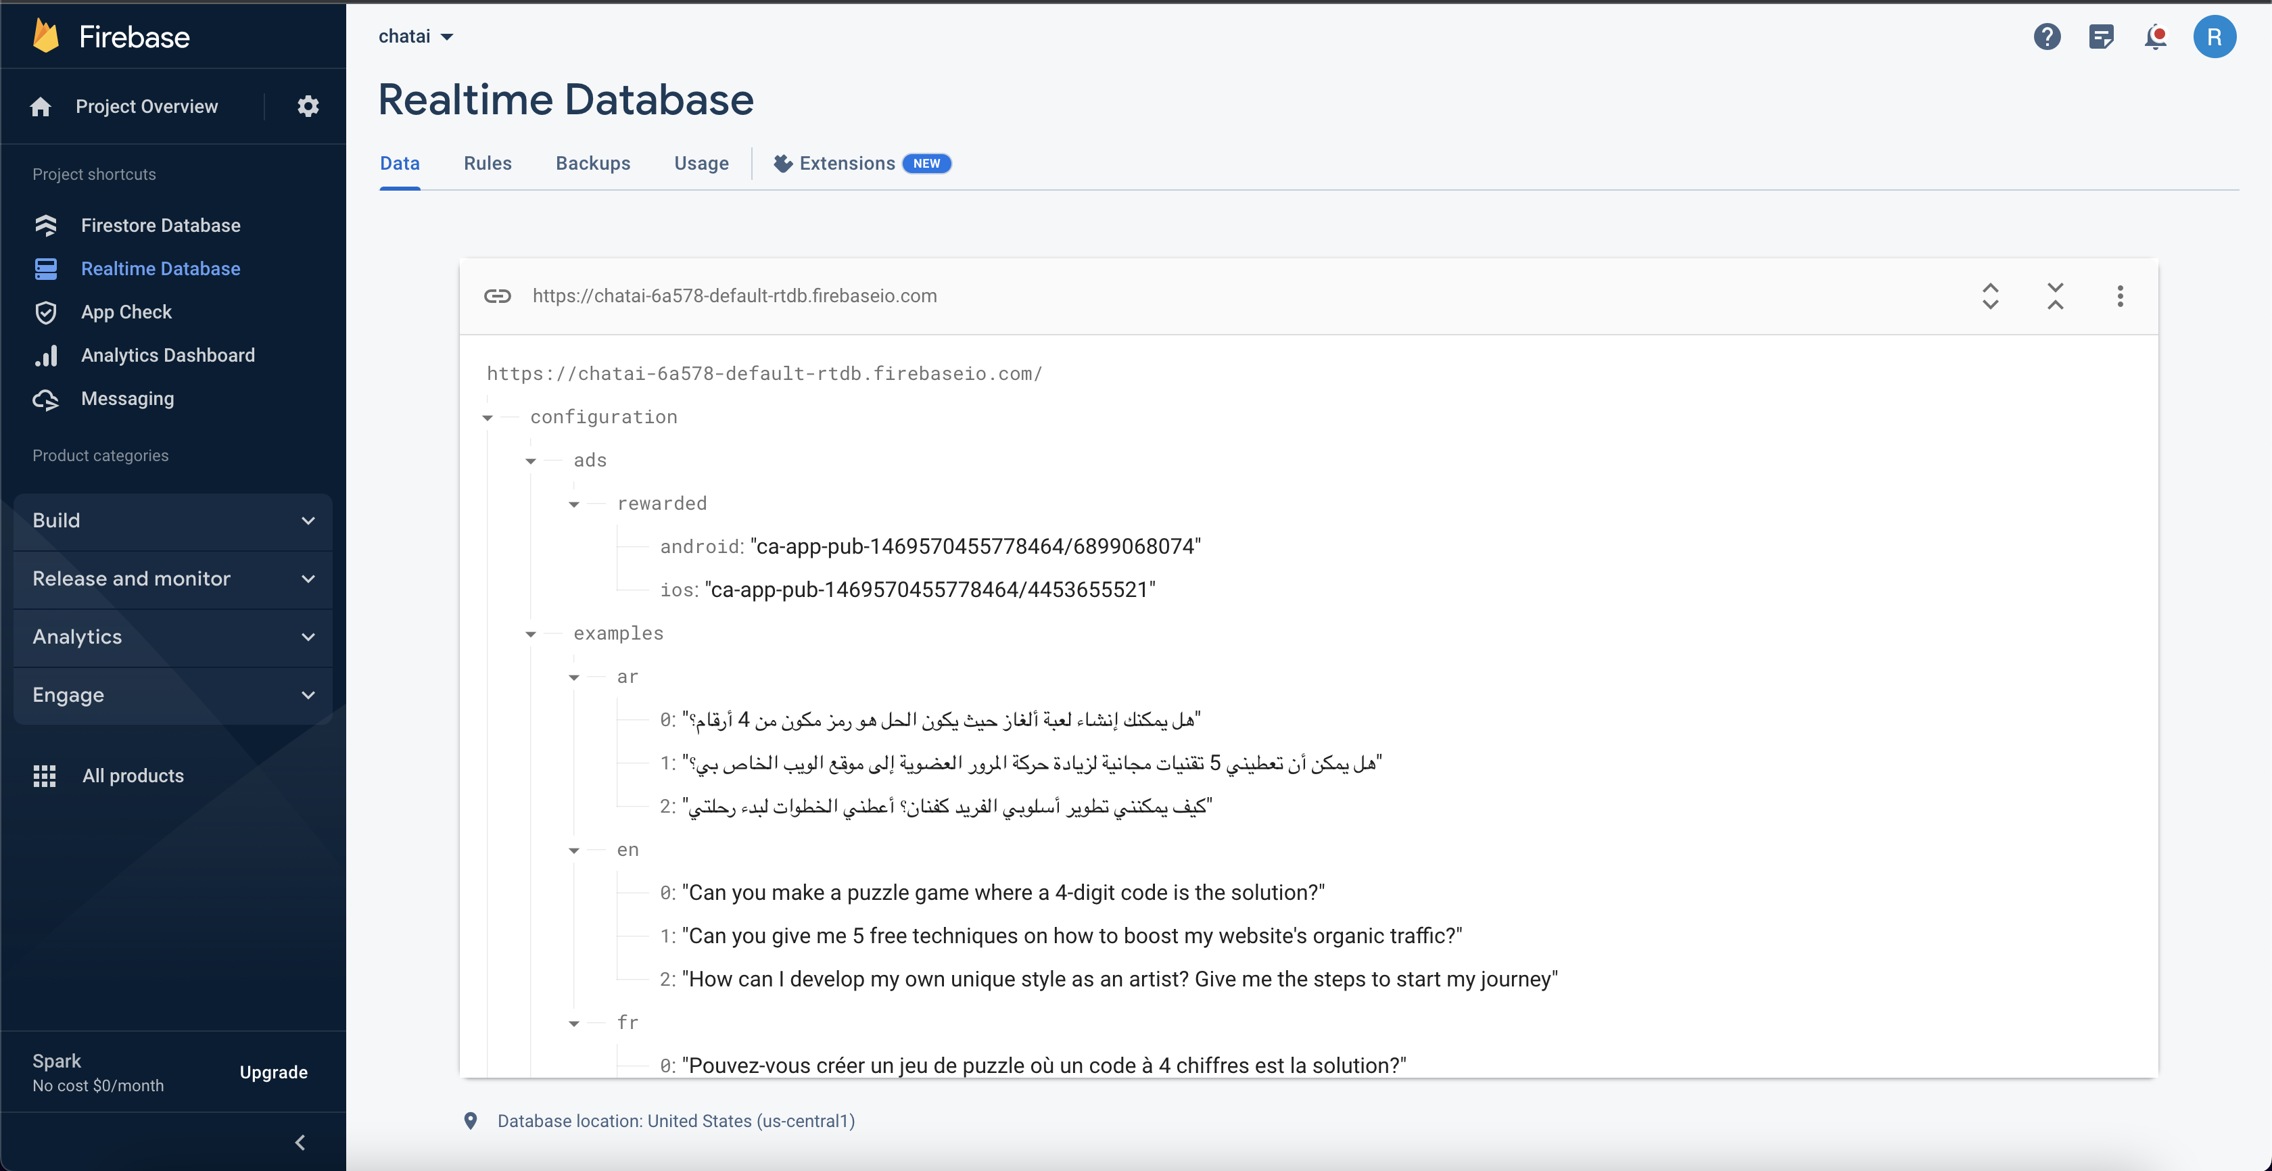Select ar entry 1 Arabic text

[x=1032, y=763]
